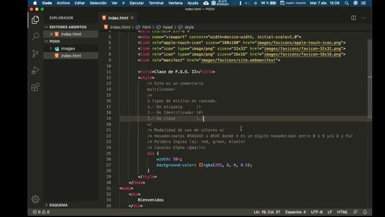This screenshot has width=385, height=217.
Task: Open the Ejecutar menu
Action: click(137, 3)
